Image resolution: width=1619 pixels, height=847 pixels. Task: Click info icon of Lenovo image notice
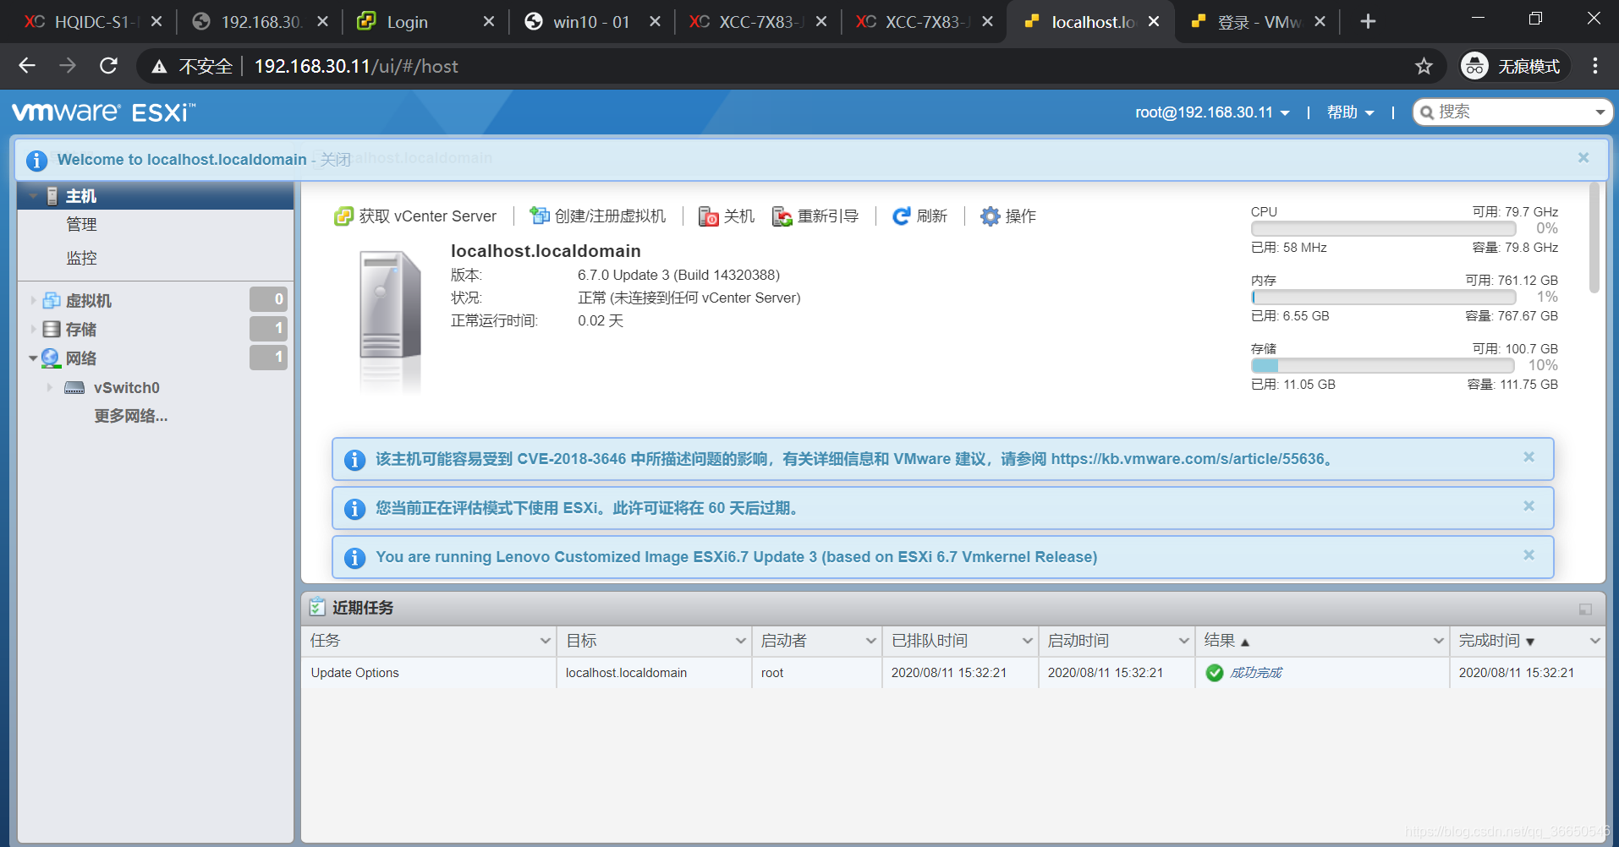(x=355, y=557)
